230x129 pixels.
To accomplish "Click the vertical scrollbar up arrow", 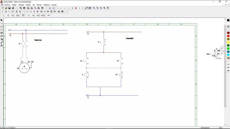I will coord(225,19).
